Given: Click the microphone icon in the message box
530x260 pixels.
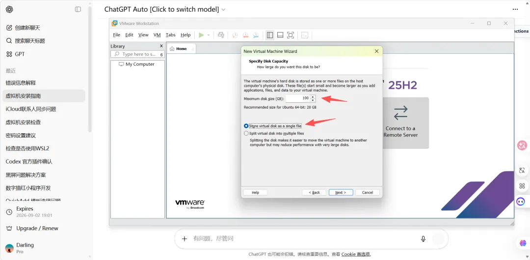Looking at the screenshot, I should pos(423,239).
